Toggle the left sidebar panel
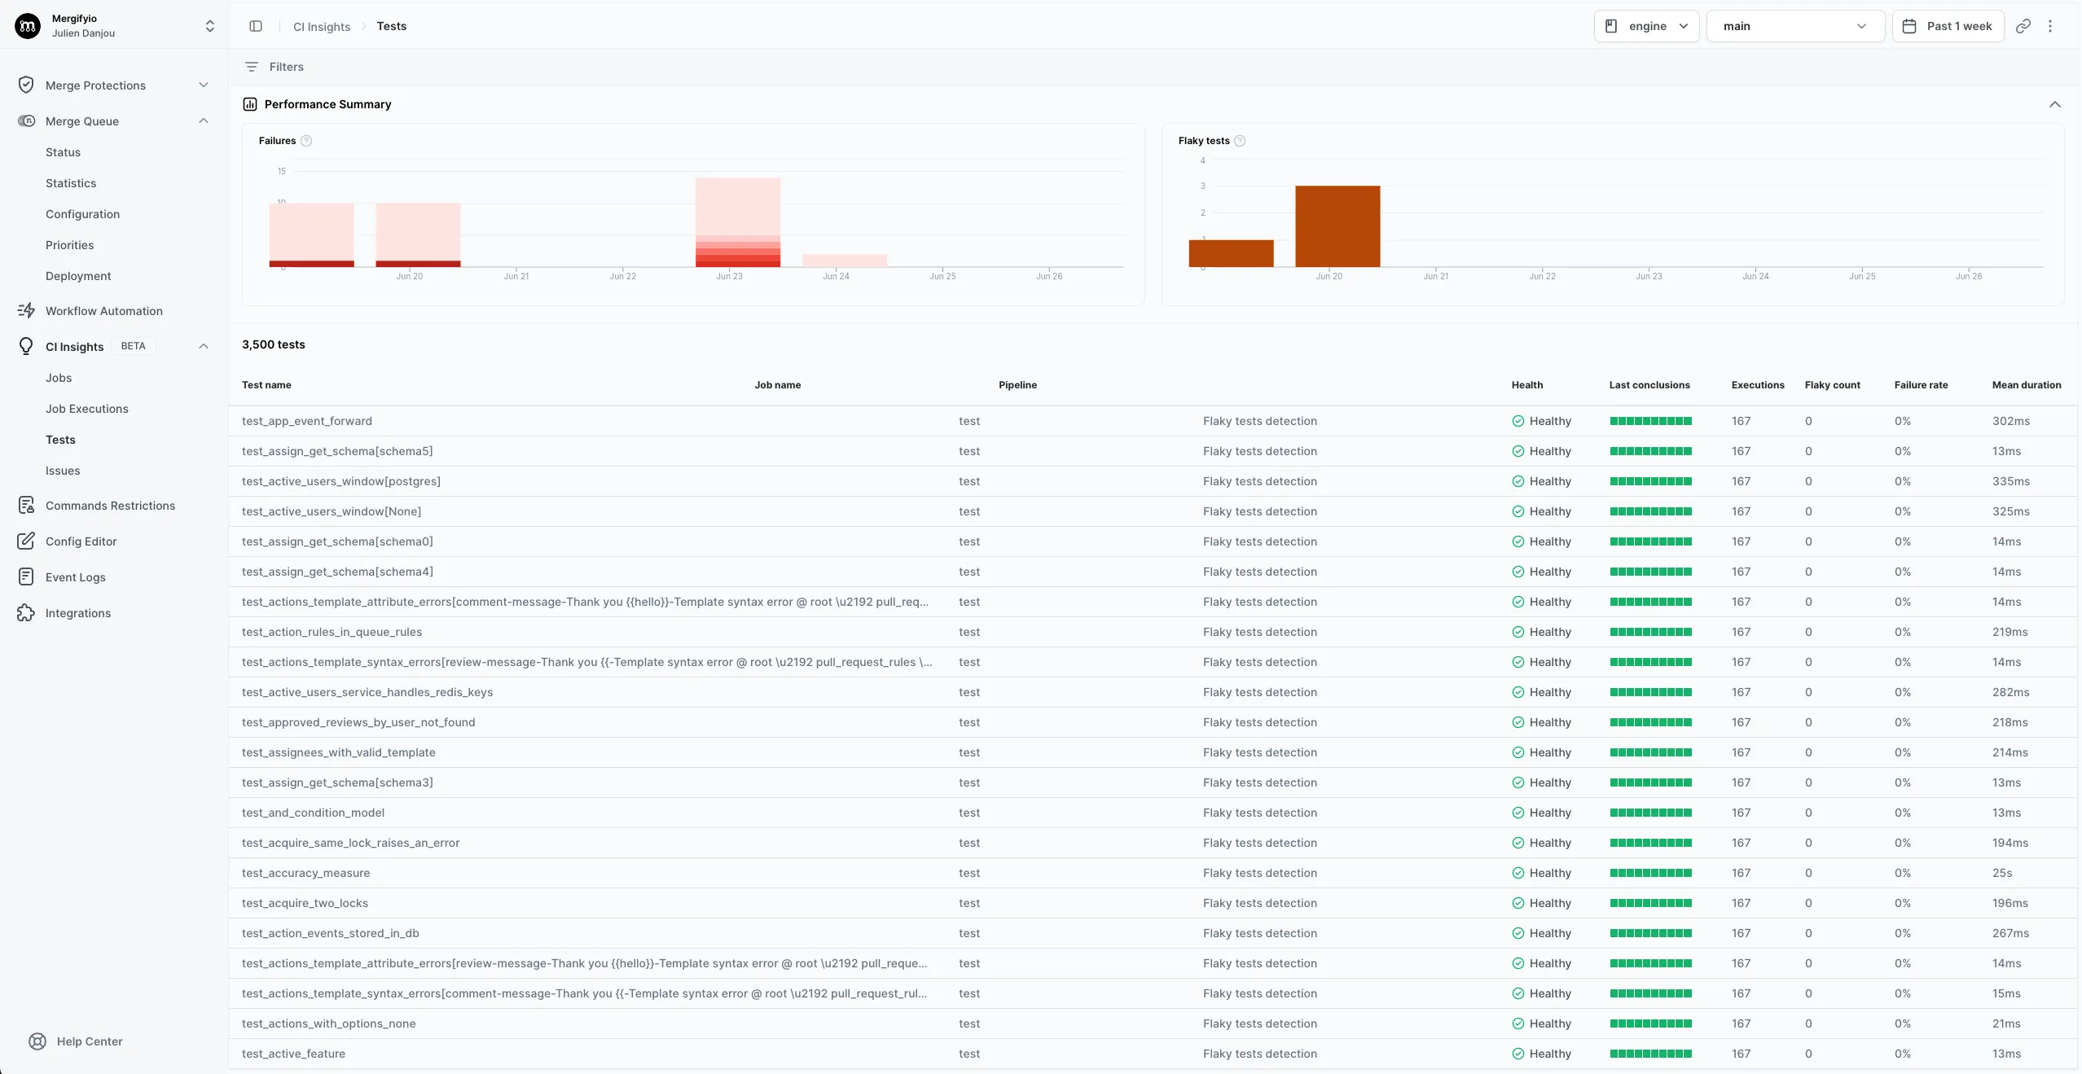 coord(256,25)
